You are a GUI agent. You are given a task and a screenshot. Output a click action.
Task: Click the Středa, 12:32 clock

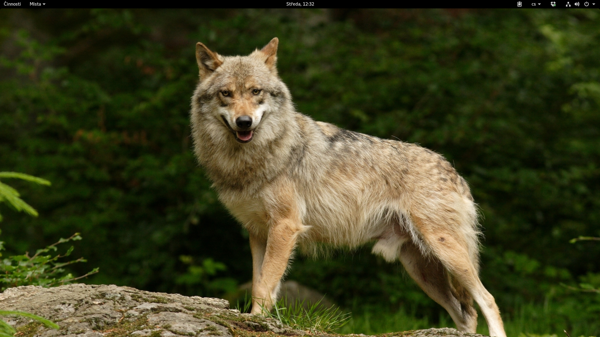coord(300,4)
